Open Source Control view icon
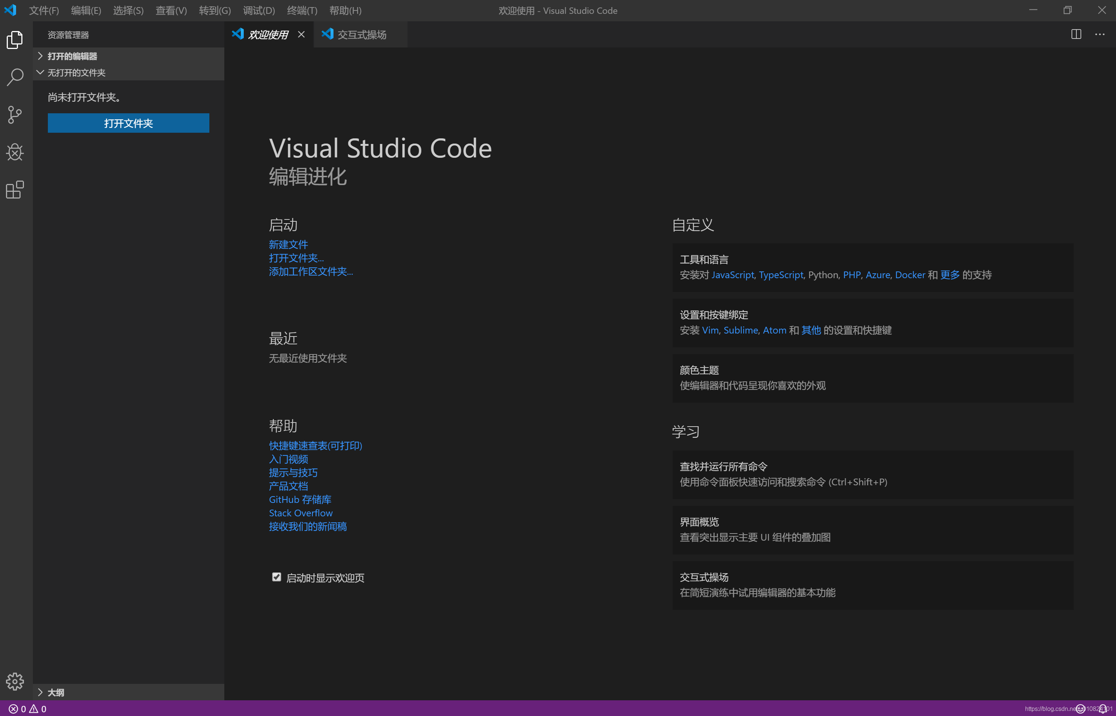This screenshot has width=1116, height=716. tap(15, 115)
